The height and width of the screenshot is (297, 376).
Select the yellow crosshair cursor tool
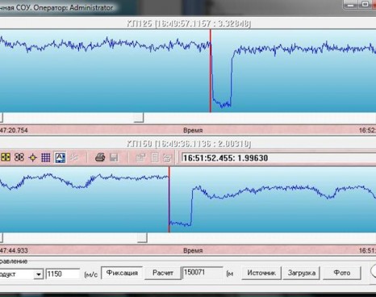[x=32, y=157]
